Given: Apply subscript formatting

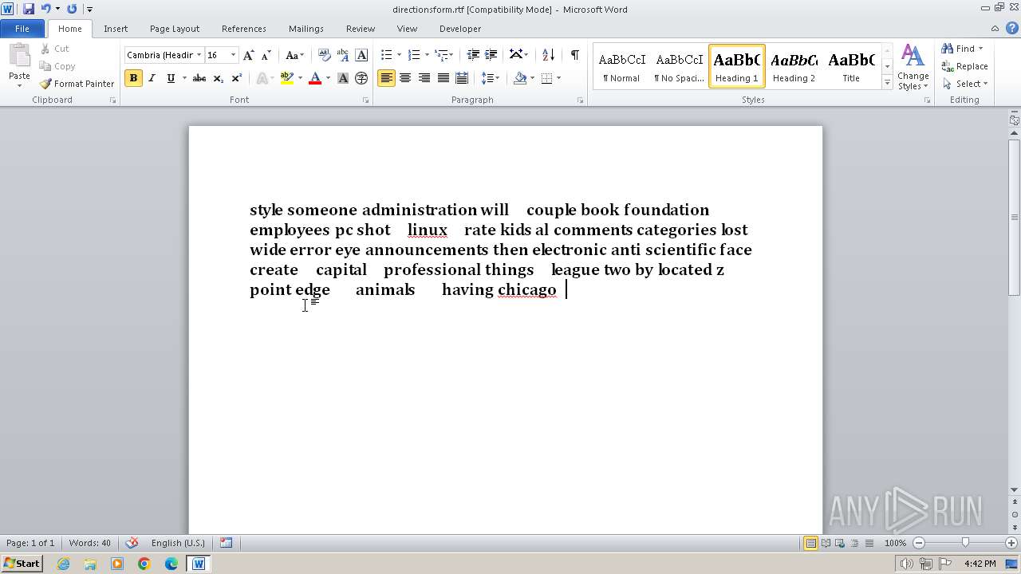Looking at the screenshot, I should pyautogui.click(x=218, y=78).
